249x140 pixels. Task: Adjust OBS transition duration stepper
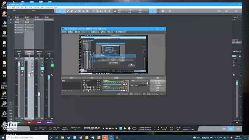[x=148, y=85]
